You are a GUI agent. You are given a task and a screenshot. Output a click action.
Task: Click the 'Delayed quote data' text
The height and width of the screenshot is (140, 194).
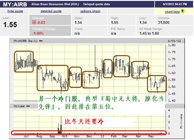tap(96, 4)
